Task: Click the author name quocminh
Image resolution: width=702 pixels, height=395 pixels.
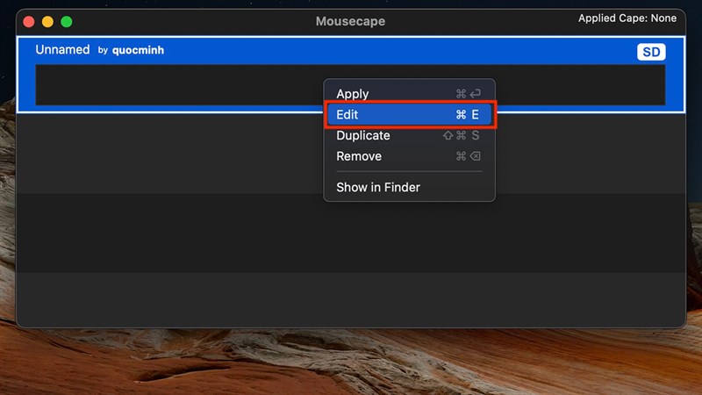Action: (x=138, y=50)
